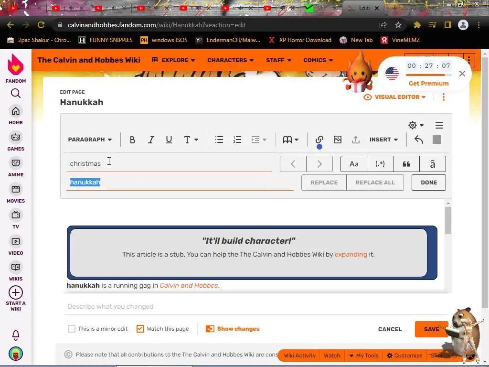Click Show changes link
Image resolution: width=489 pixels, height=367 pixels.
tap(233, 329)
